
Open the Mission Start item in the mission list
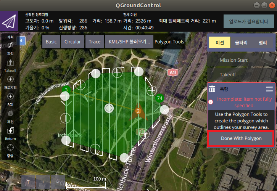tap(241, 60)
